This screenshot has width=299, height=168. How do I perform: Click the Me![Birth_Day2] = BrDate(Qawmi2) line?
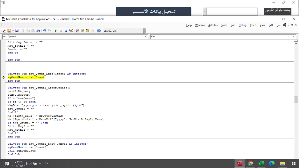pos(36,116)
